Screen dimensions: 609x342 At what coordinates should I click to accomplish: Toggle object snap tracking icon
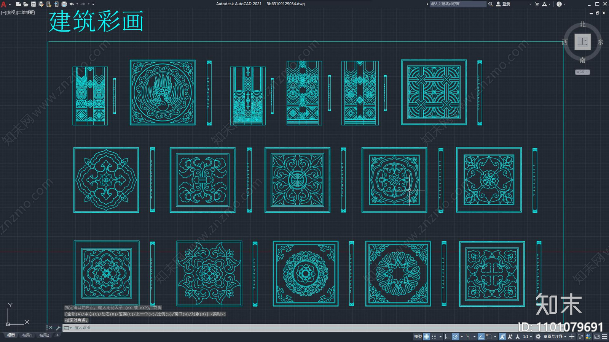(x=481, y=336)
